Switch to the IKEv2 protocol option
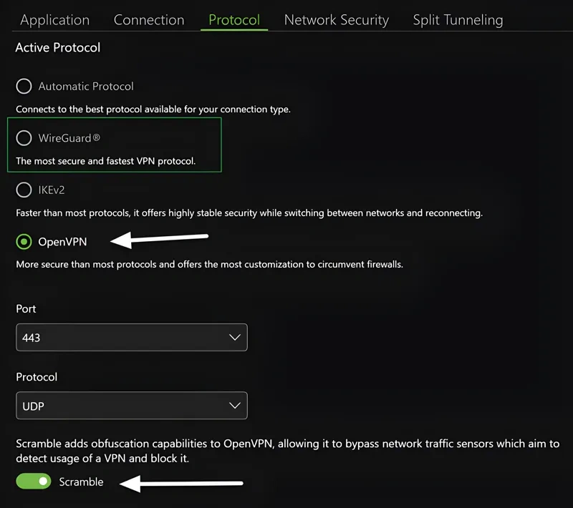 point(24,190)
